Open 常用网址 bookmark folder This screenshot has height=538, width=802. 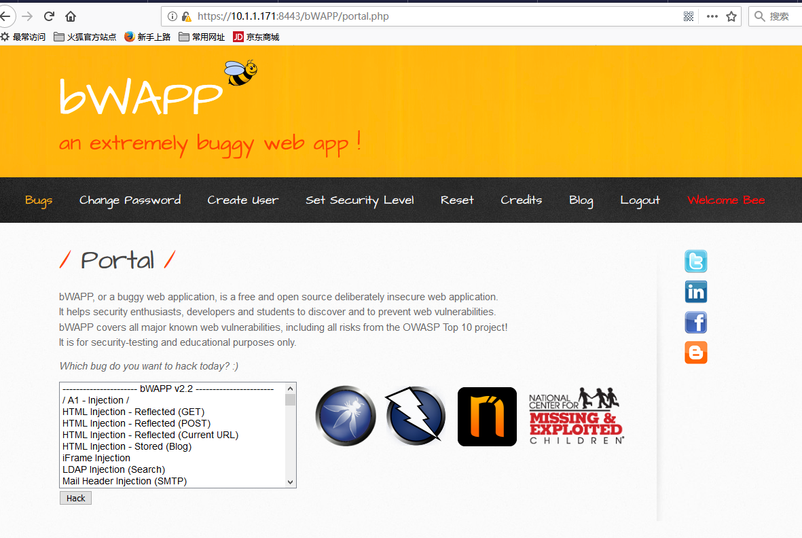point(202,37)
